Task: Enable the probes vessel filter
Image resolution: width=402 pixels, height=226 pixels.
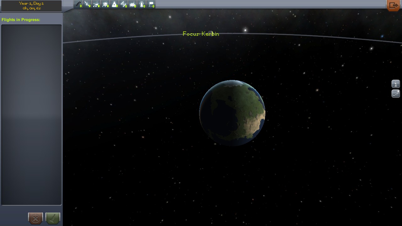Action: pos(87,4)
